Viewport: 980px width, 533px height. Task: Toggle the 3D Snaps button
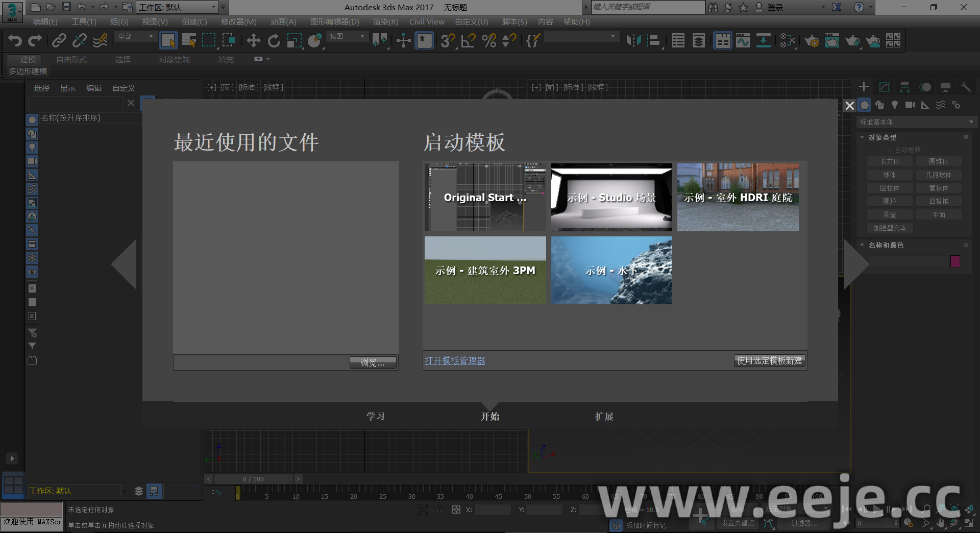(447, 41)
